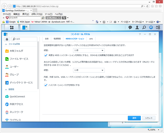Open the user options person icon

point(137,27)
